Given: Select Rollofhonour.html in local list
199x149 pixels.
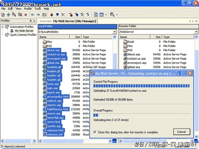Looking at the screenshot, I should [x=58, y=109].
